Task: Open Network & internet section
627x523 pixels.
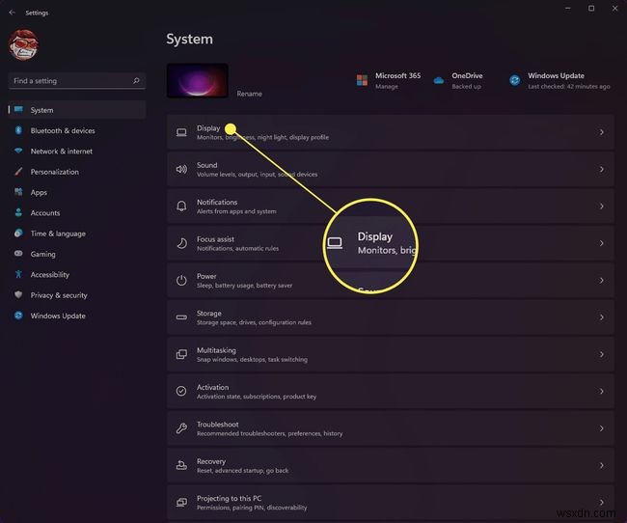Action: [61, 151]
